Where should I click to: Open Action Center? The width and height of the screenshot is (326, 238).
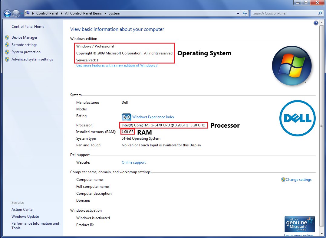tap(22, 210)
